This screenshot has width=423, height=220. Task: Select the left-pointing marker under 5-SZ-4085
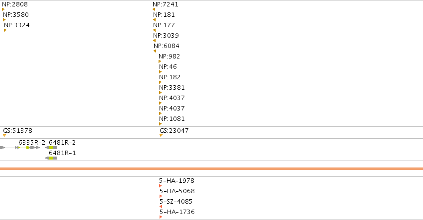click(161, 207)
